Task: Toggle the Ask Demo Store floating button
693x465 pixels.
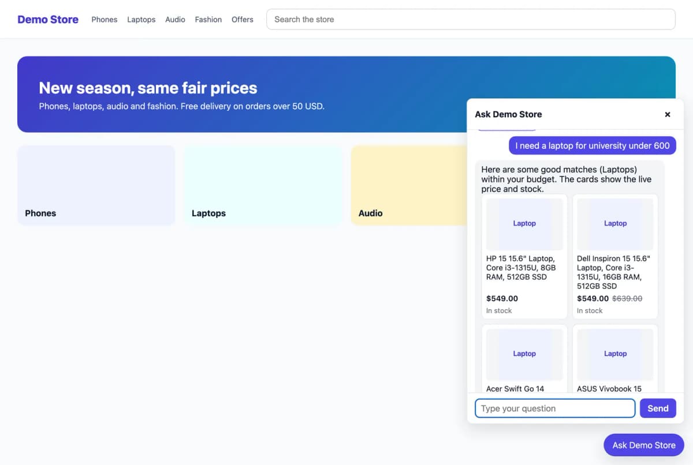Action: [x=644, y=445]
